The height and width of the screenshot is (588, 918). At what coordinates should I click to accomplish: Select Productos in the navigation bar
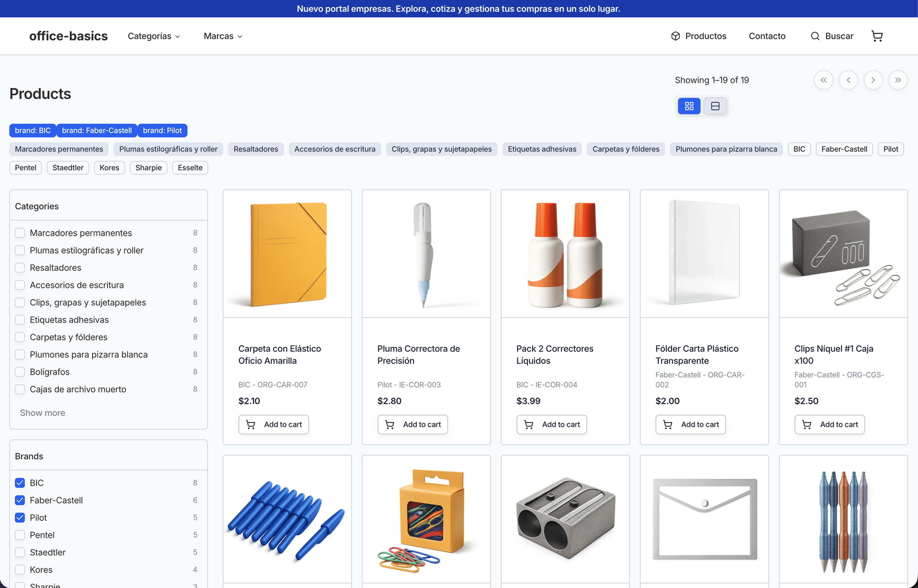click(x=706, y=36)
